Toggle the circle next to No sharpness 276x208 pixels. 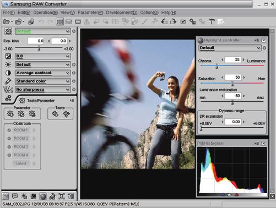74,90
